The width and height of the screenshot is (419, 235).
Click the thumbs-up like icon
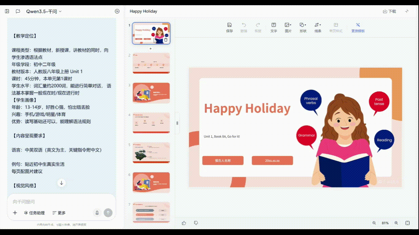click(184, 223)
